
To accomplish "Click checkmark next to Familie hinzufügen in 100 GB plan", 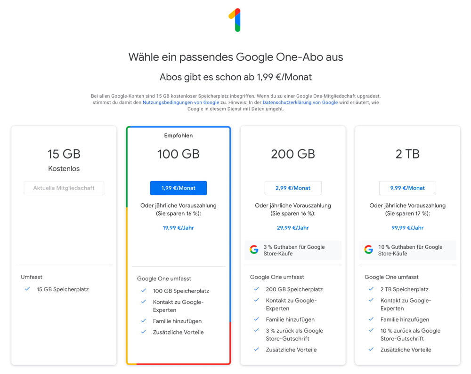I will point(144,321).
